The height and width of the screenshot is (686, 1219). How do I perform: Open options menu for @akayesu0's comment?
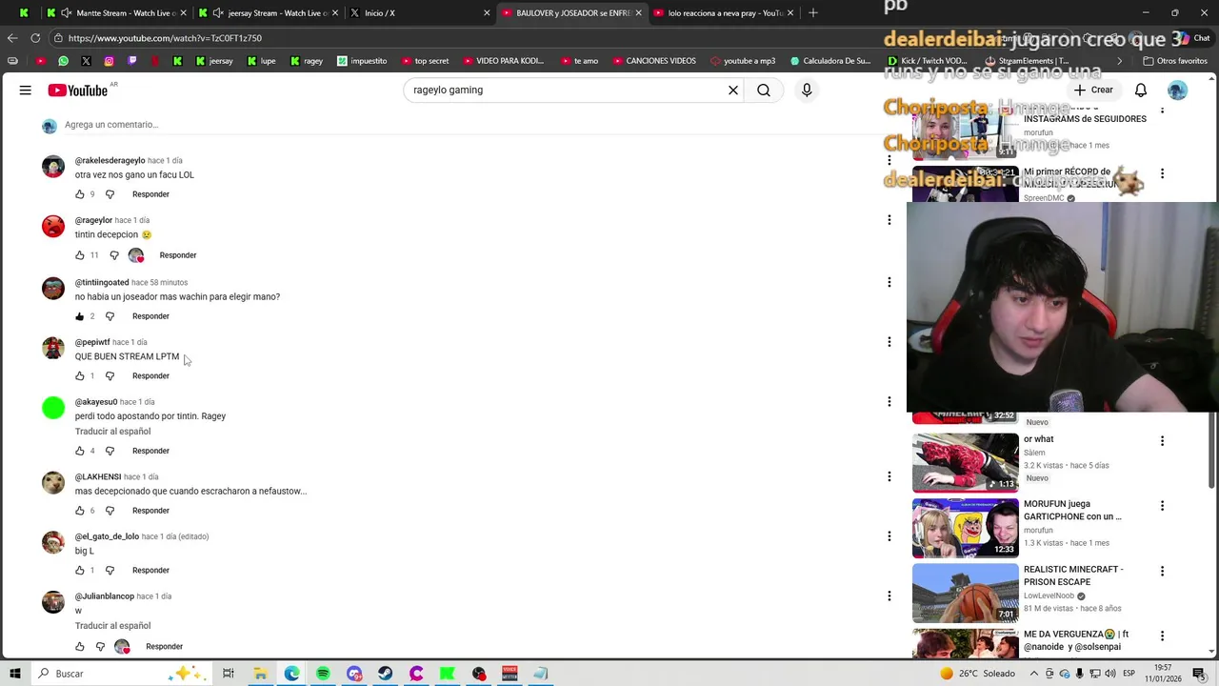(889, 402)
